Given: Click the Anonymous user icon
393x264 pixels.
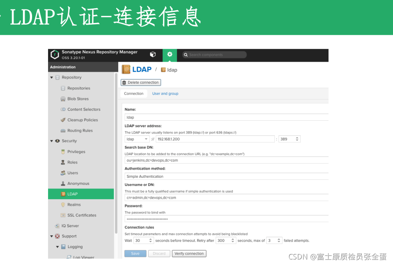Looking at the screenshot, I should (63, 184).
